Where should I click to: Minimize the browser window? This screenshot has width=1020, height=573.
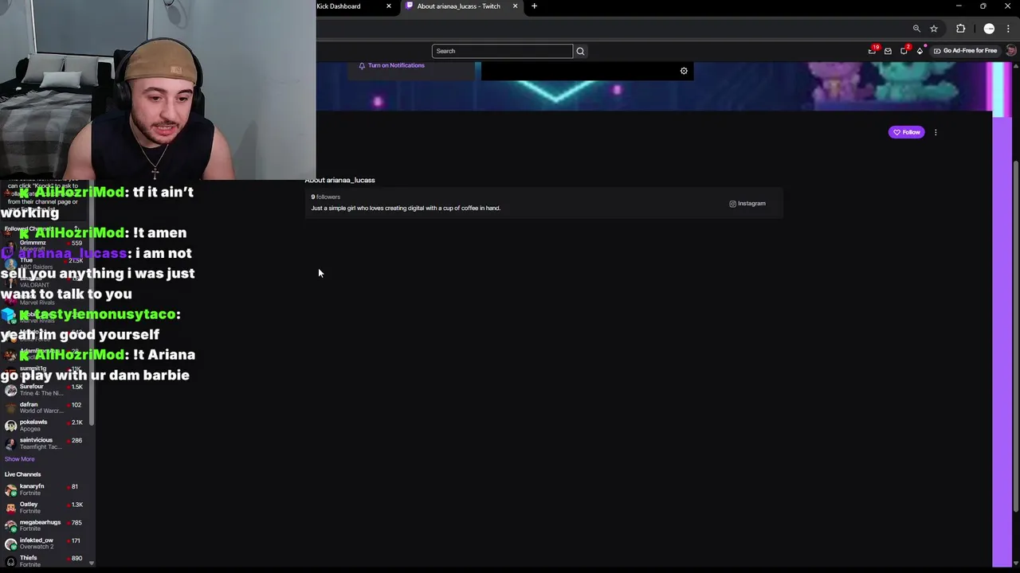point(959,6)
